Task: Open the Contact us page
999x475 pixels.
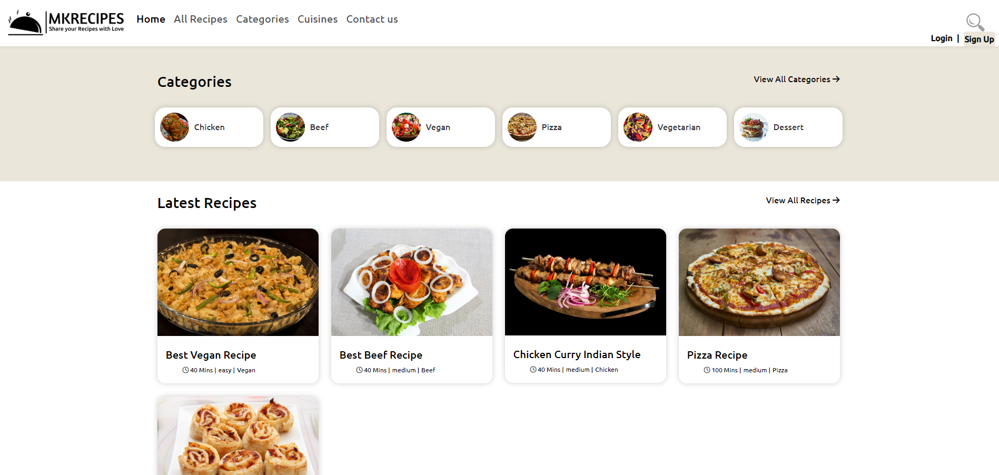Action: [x=372, y=19]
